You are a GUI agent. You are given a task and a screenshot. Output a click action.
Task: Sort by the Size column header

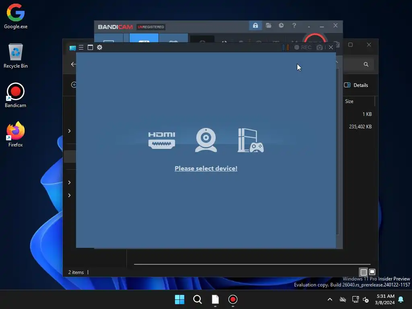(x=349, y=101)
